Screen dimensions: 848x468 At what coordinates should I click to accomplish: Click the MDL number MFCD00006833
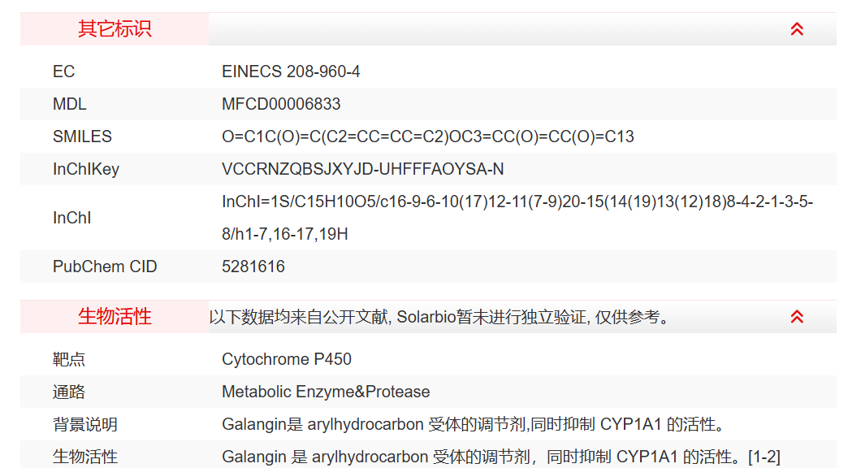[x=281, y=104]
